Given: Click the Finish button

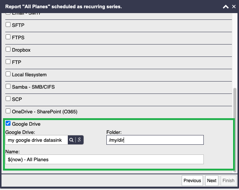Looking at the screenshot, I should click(x=229, y=181).
